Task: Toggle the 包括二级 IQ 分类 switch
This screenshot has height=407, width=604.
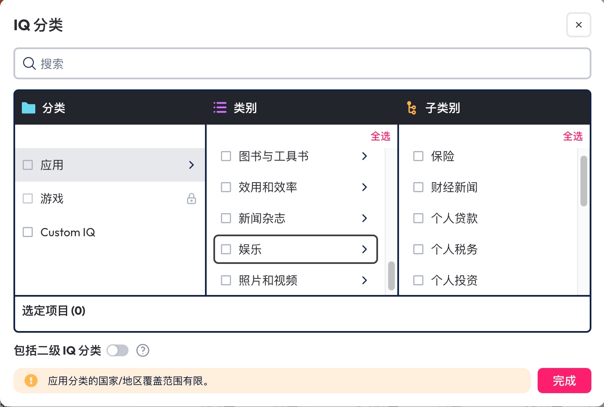Action: pos(118,350)
